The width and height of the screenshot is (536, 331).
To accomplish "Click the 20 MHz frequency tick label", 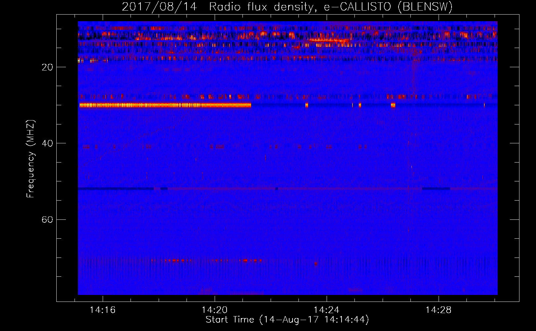I will click(x=47, y=67).
